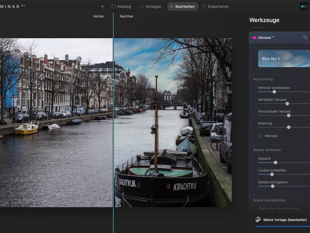
Task: Click the Vertikaler Versatz slider handle
Action: [x=287, y=104]
